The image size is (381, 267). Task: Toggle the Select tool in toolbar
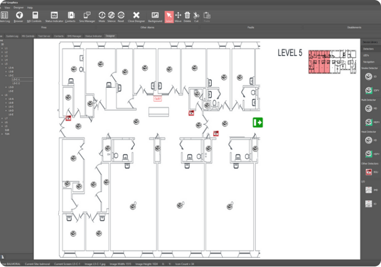pos(169,16)
